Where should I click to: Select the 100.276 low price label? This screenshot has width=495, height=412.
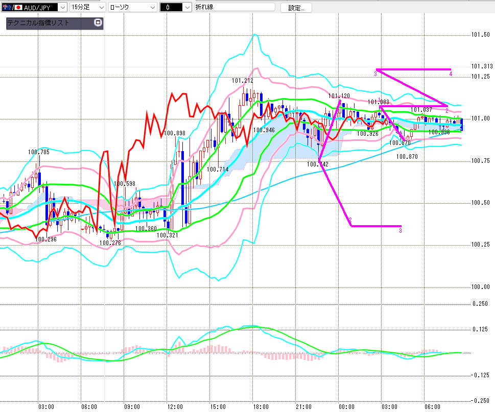tap(110, 243)
